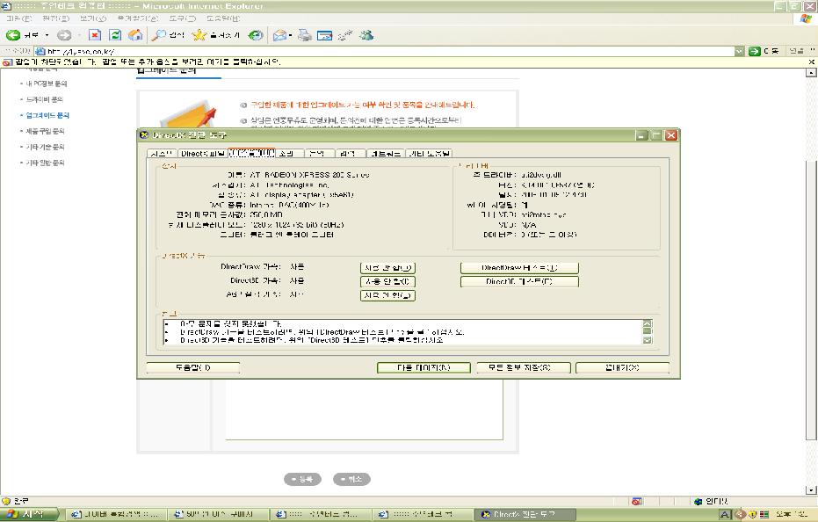Open the 파일(F) menu in Internet Explorer
This screenshot has height=522, width=818.
tap(18, 18)
